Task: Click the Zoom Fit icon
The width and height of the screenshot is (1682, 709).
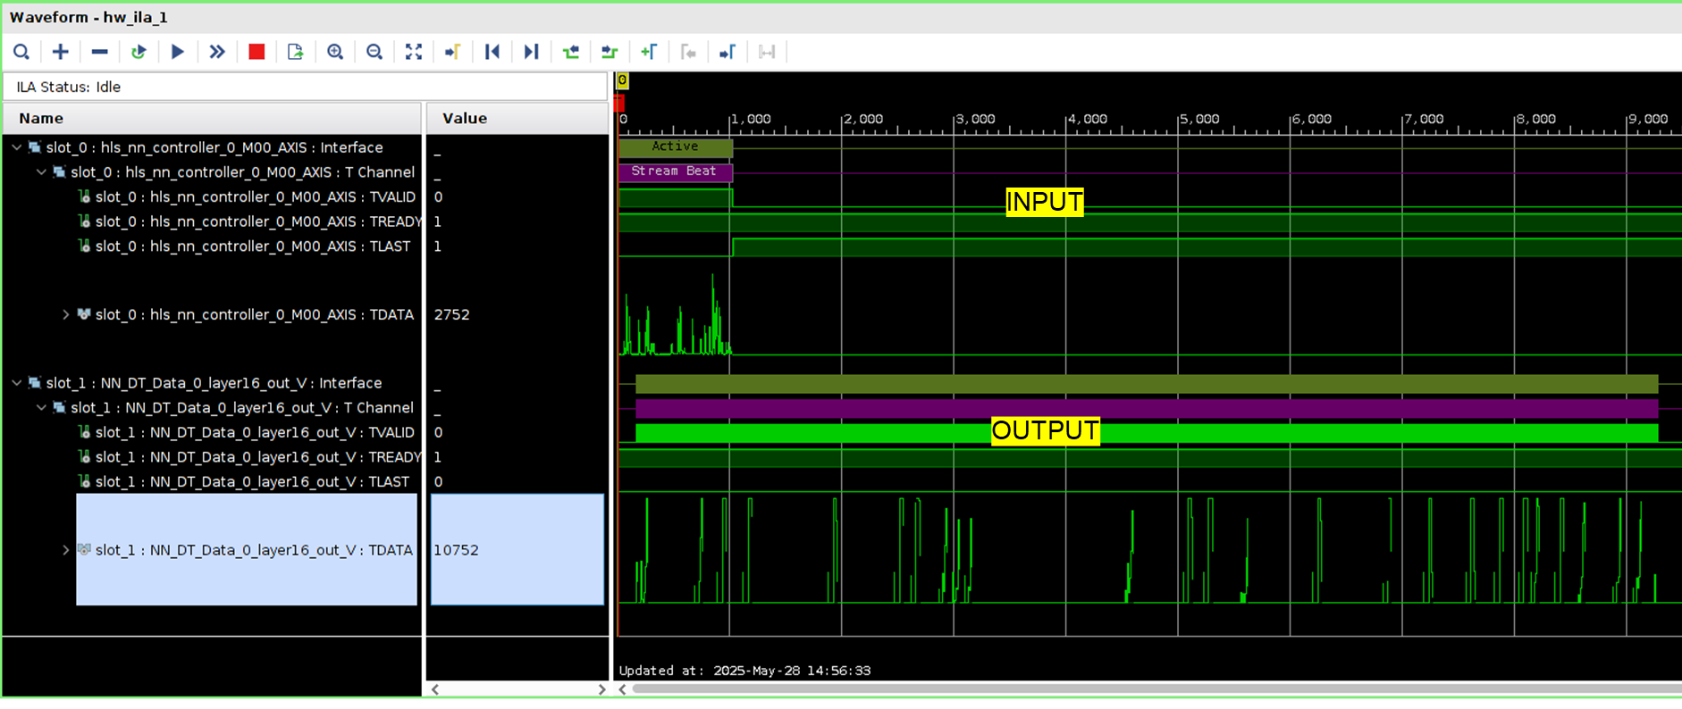Action: pyautogui.click(x=413, y=52)
